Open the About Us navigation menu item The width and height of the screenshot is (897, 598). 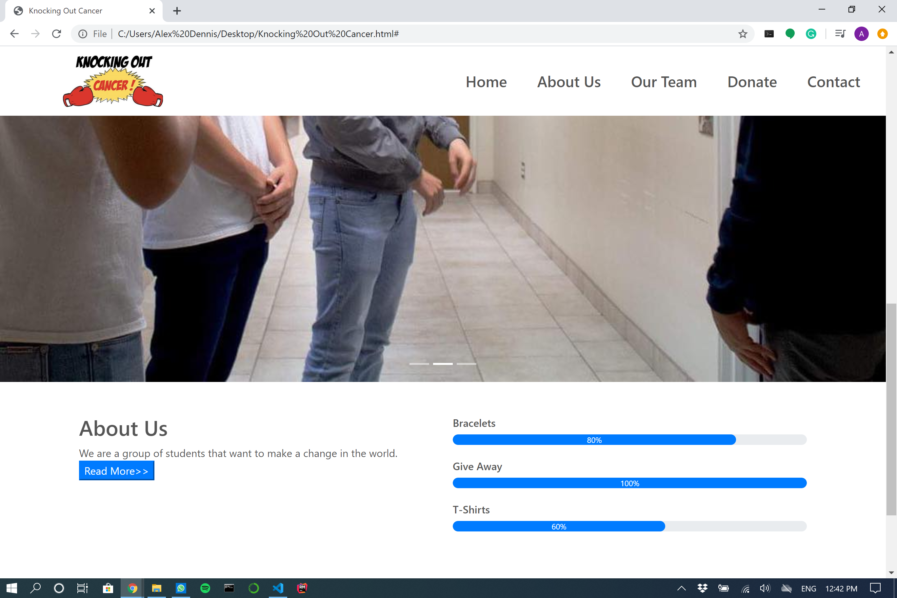pos(568,82)
